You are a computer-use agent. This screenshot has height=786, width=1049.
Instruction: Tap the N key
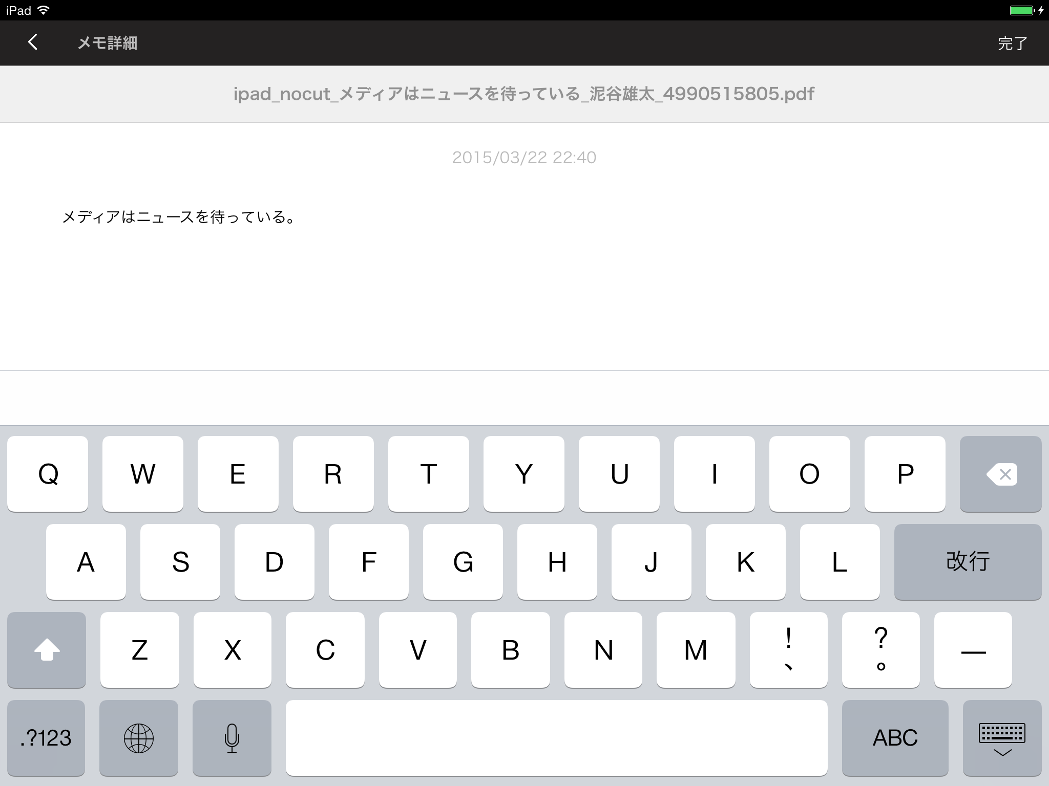(603, 650)
